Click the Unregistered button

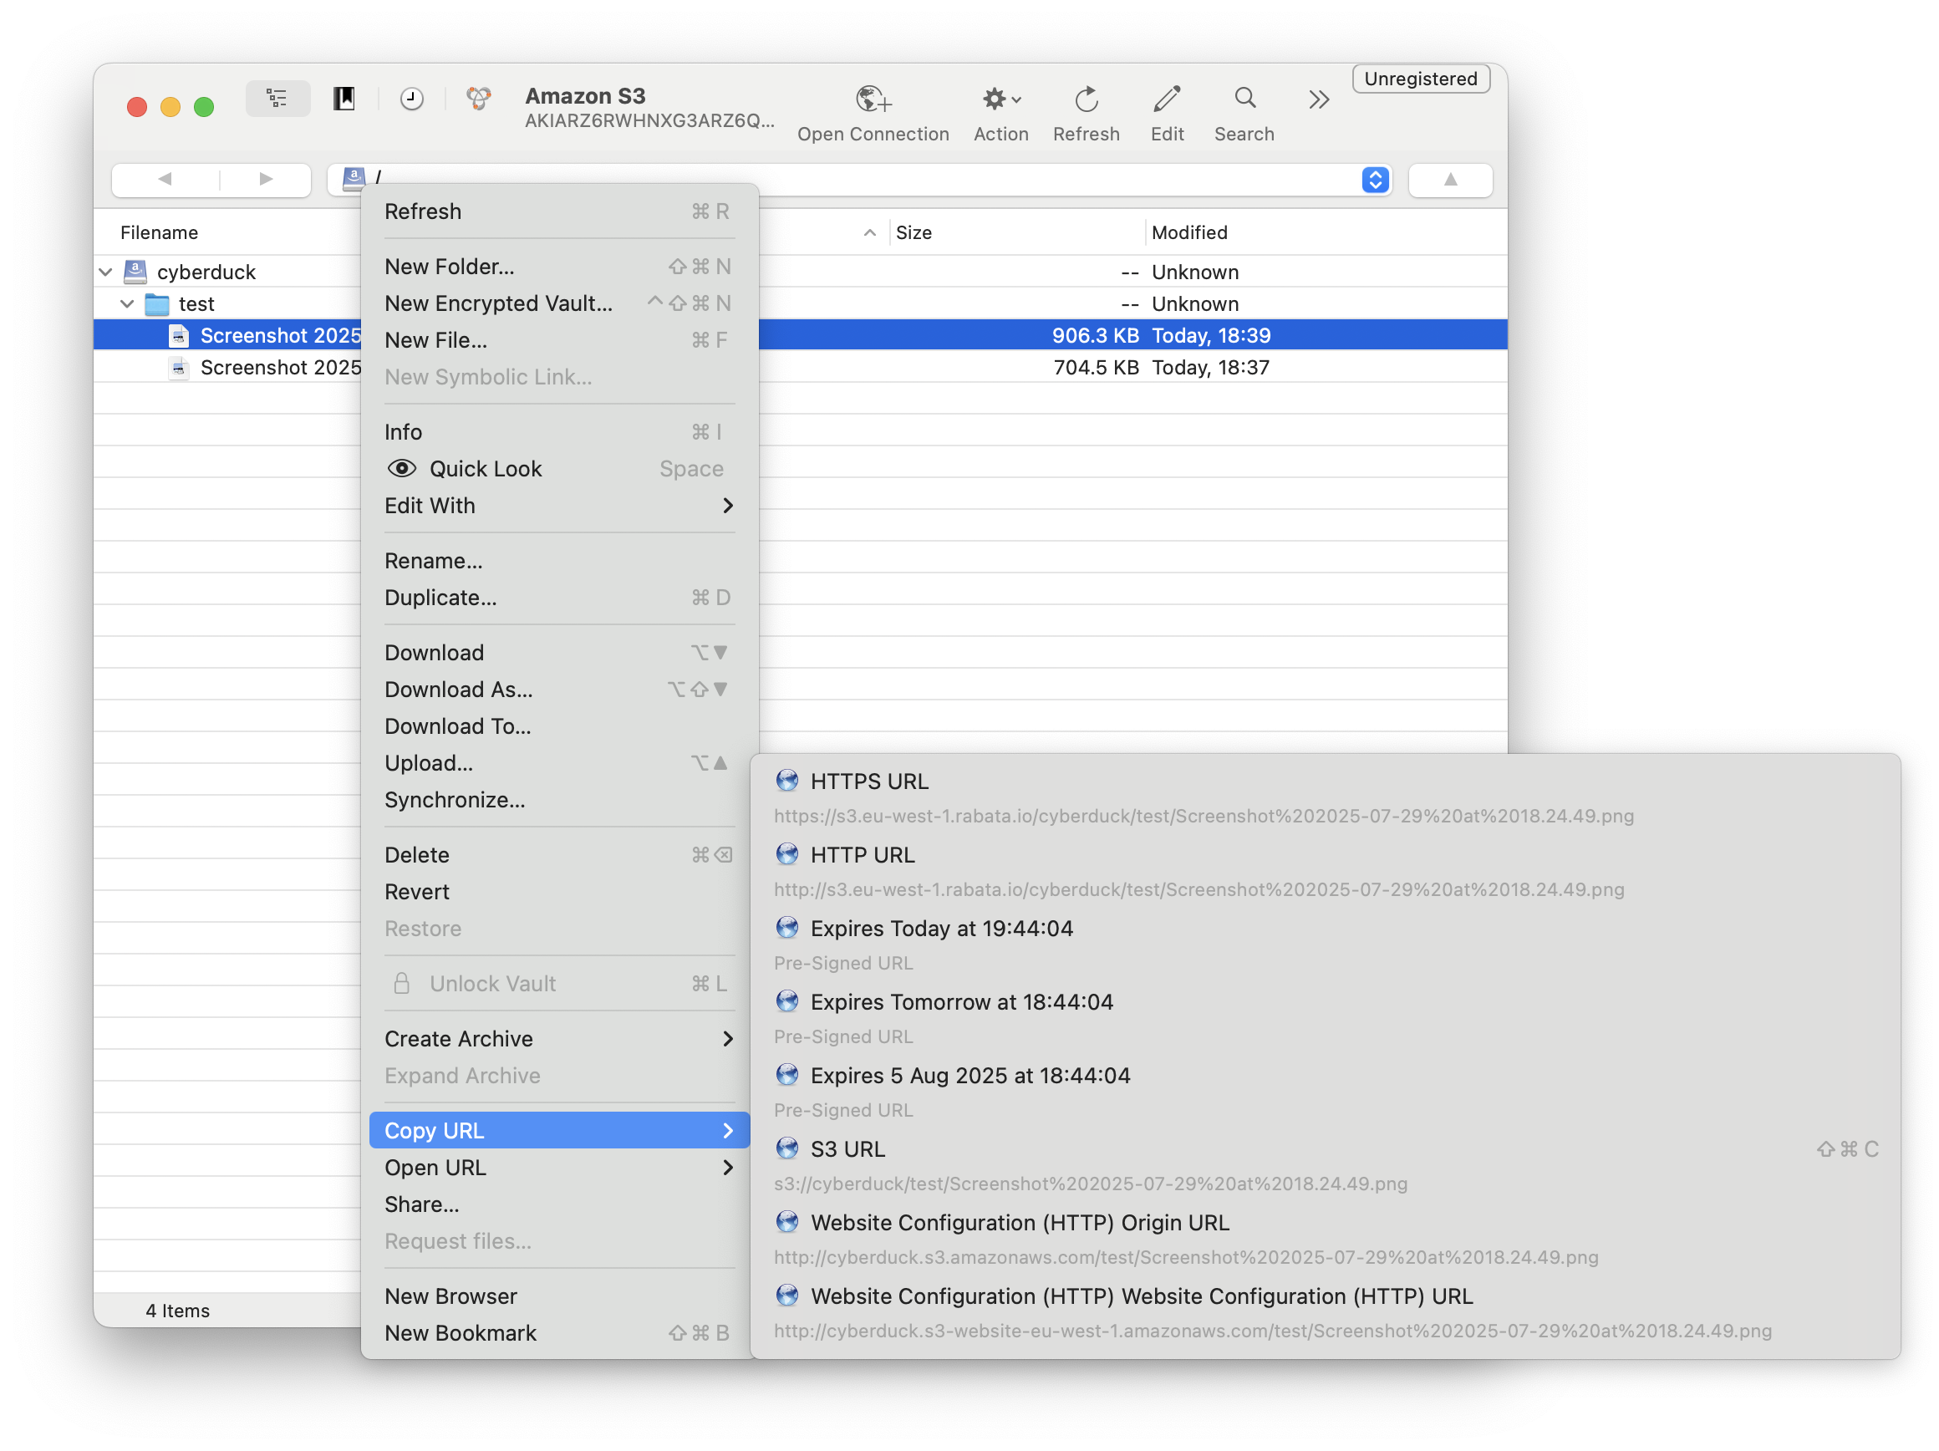tap(1419, 79)
